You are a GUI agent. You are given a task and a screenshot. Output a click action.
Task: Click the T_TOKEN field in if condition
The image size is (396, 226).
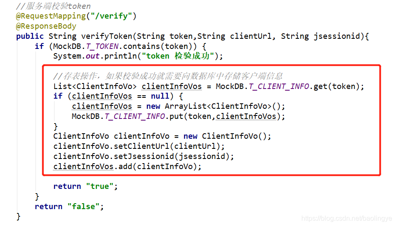click(x=102, y=46)
